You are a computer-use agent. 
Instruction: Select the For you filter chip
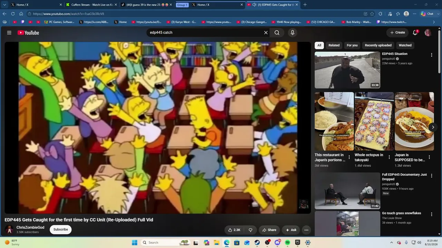coord(352,45)
